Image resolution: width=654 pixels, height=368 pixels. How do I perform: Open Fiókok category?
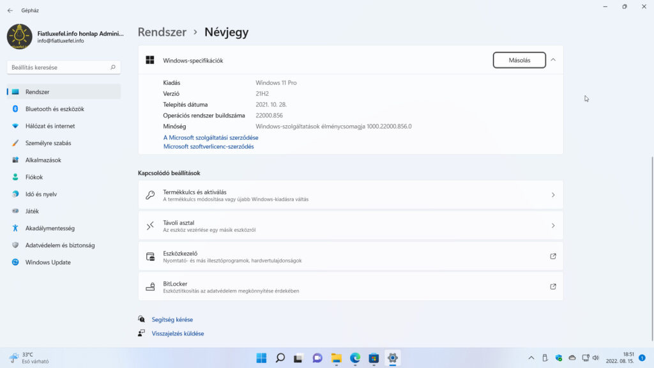click(64, 178)
